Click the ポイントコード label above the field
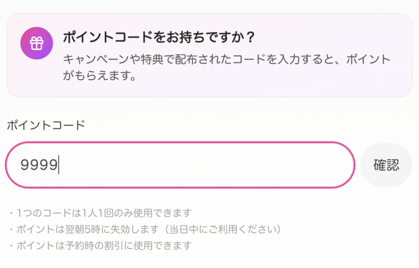The height and width of the screenshot is (268, 419). click(x=46, y=125)
